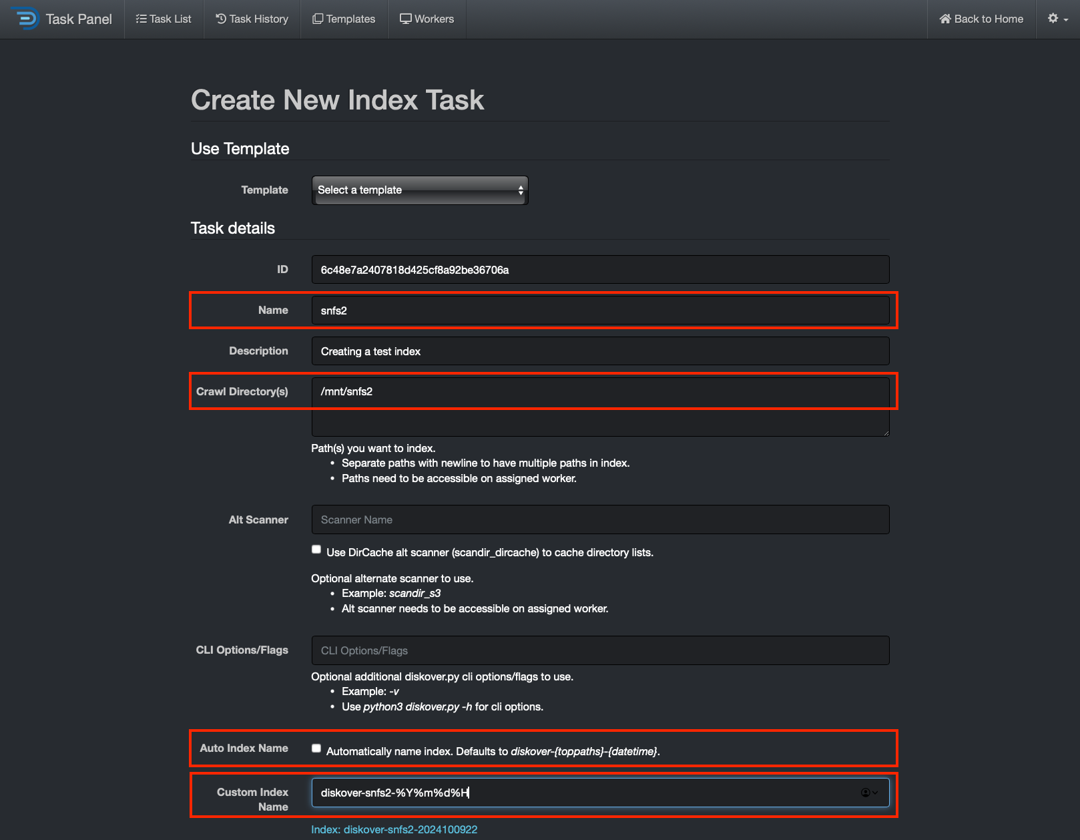This screenshot has height=840, width=1080.
Task: Select the Description field text
Action: [x=600, y=351]
